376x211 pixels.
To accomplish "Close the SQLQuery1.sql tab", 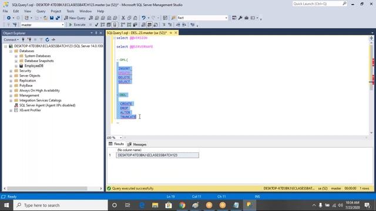I will click(x=176, y=33).
